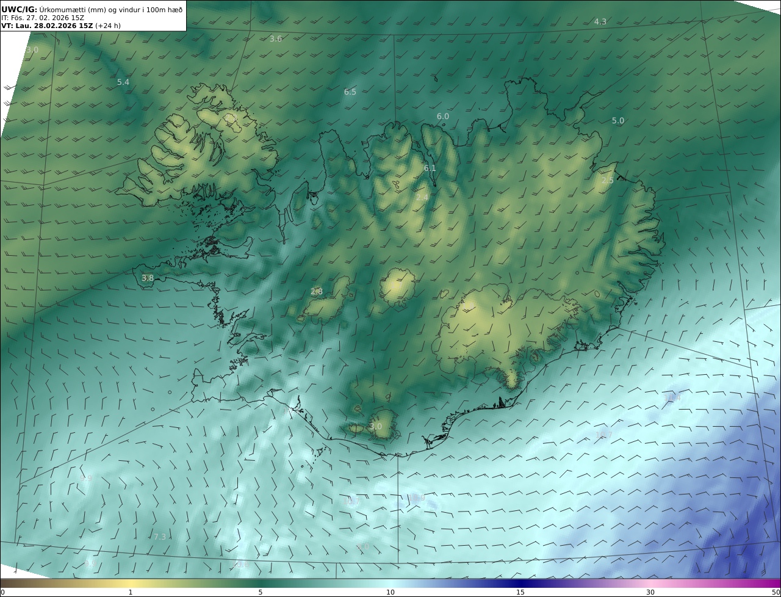Click the 5.4 value northwest of Westfjords
Image resolution: width=781 pixels, height=597 pixels.
(123, 82)
